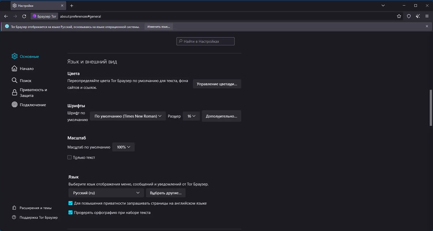Maximize the browser window
Viewport: 433px width, 231px height.
coord(416,6)
